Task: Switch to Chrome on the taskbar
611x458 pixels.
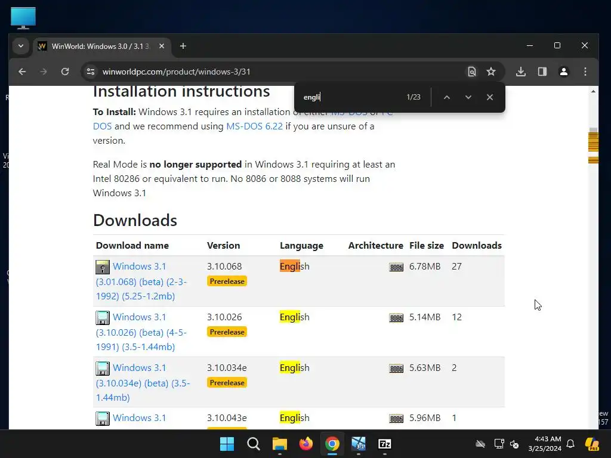Action: pyautogui.click(x=332, y=444)
